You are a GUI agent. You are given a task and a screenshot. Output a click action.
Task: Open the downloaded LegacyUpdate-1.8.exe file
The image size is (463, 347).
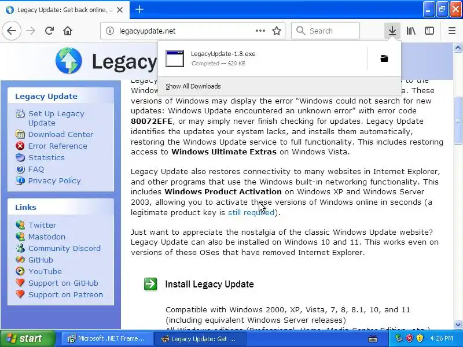pyautogui.click(x=263, y=58)
